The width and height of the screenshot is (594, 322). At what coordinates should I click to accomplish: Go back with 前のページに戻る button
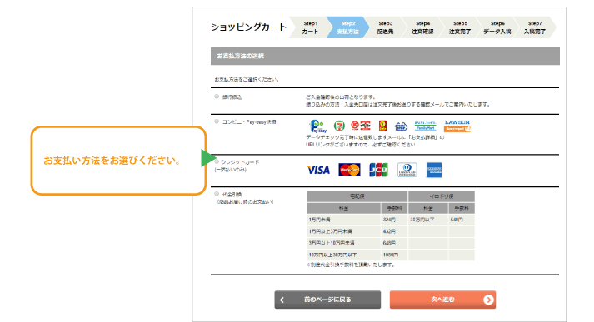(x=327, y=300)
